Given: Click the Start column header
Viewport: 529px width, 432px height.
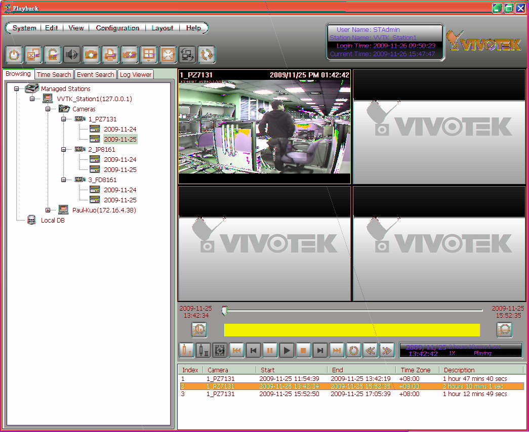Looking at the screenshot, I should click(292, 370).
